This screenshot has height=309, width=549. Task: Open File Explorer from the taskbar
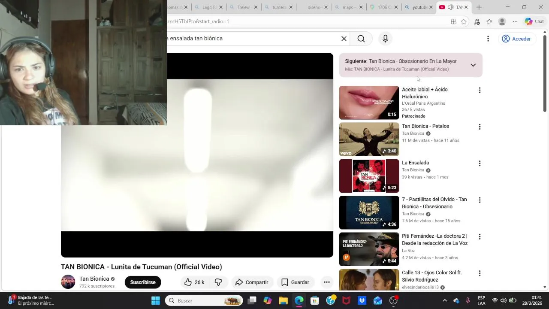283,300
